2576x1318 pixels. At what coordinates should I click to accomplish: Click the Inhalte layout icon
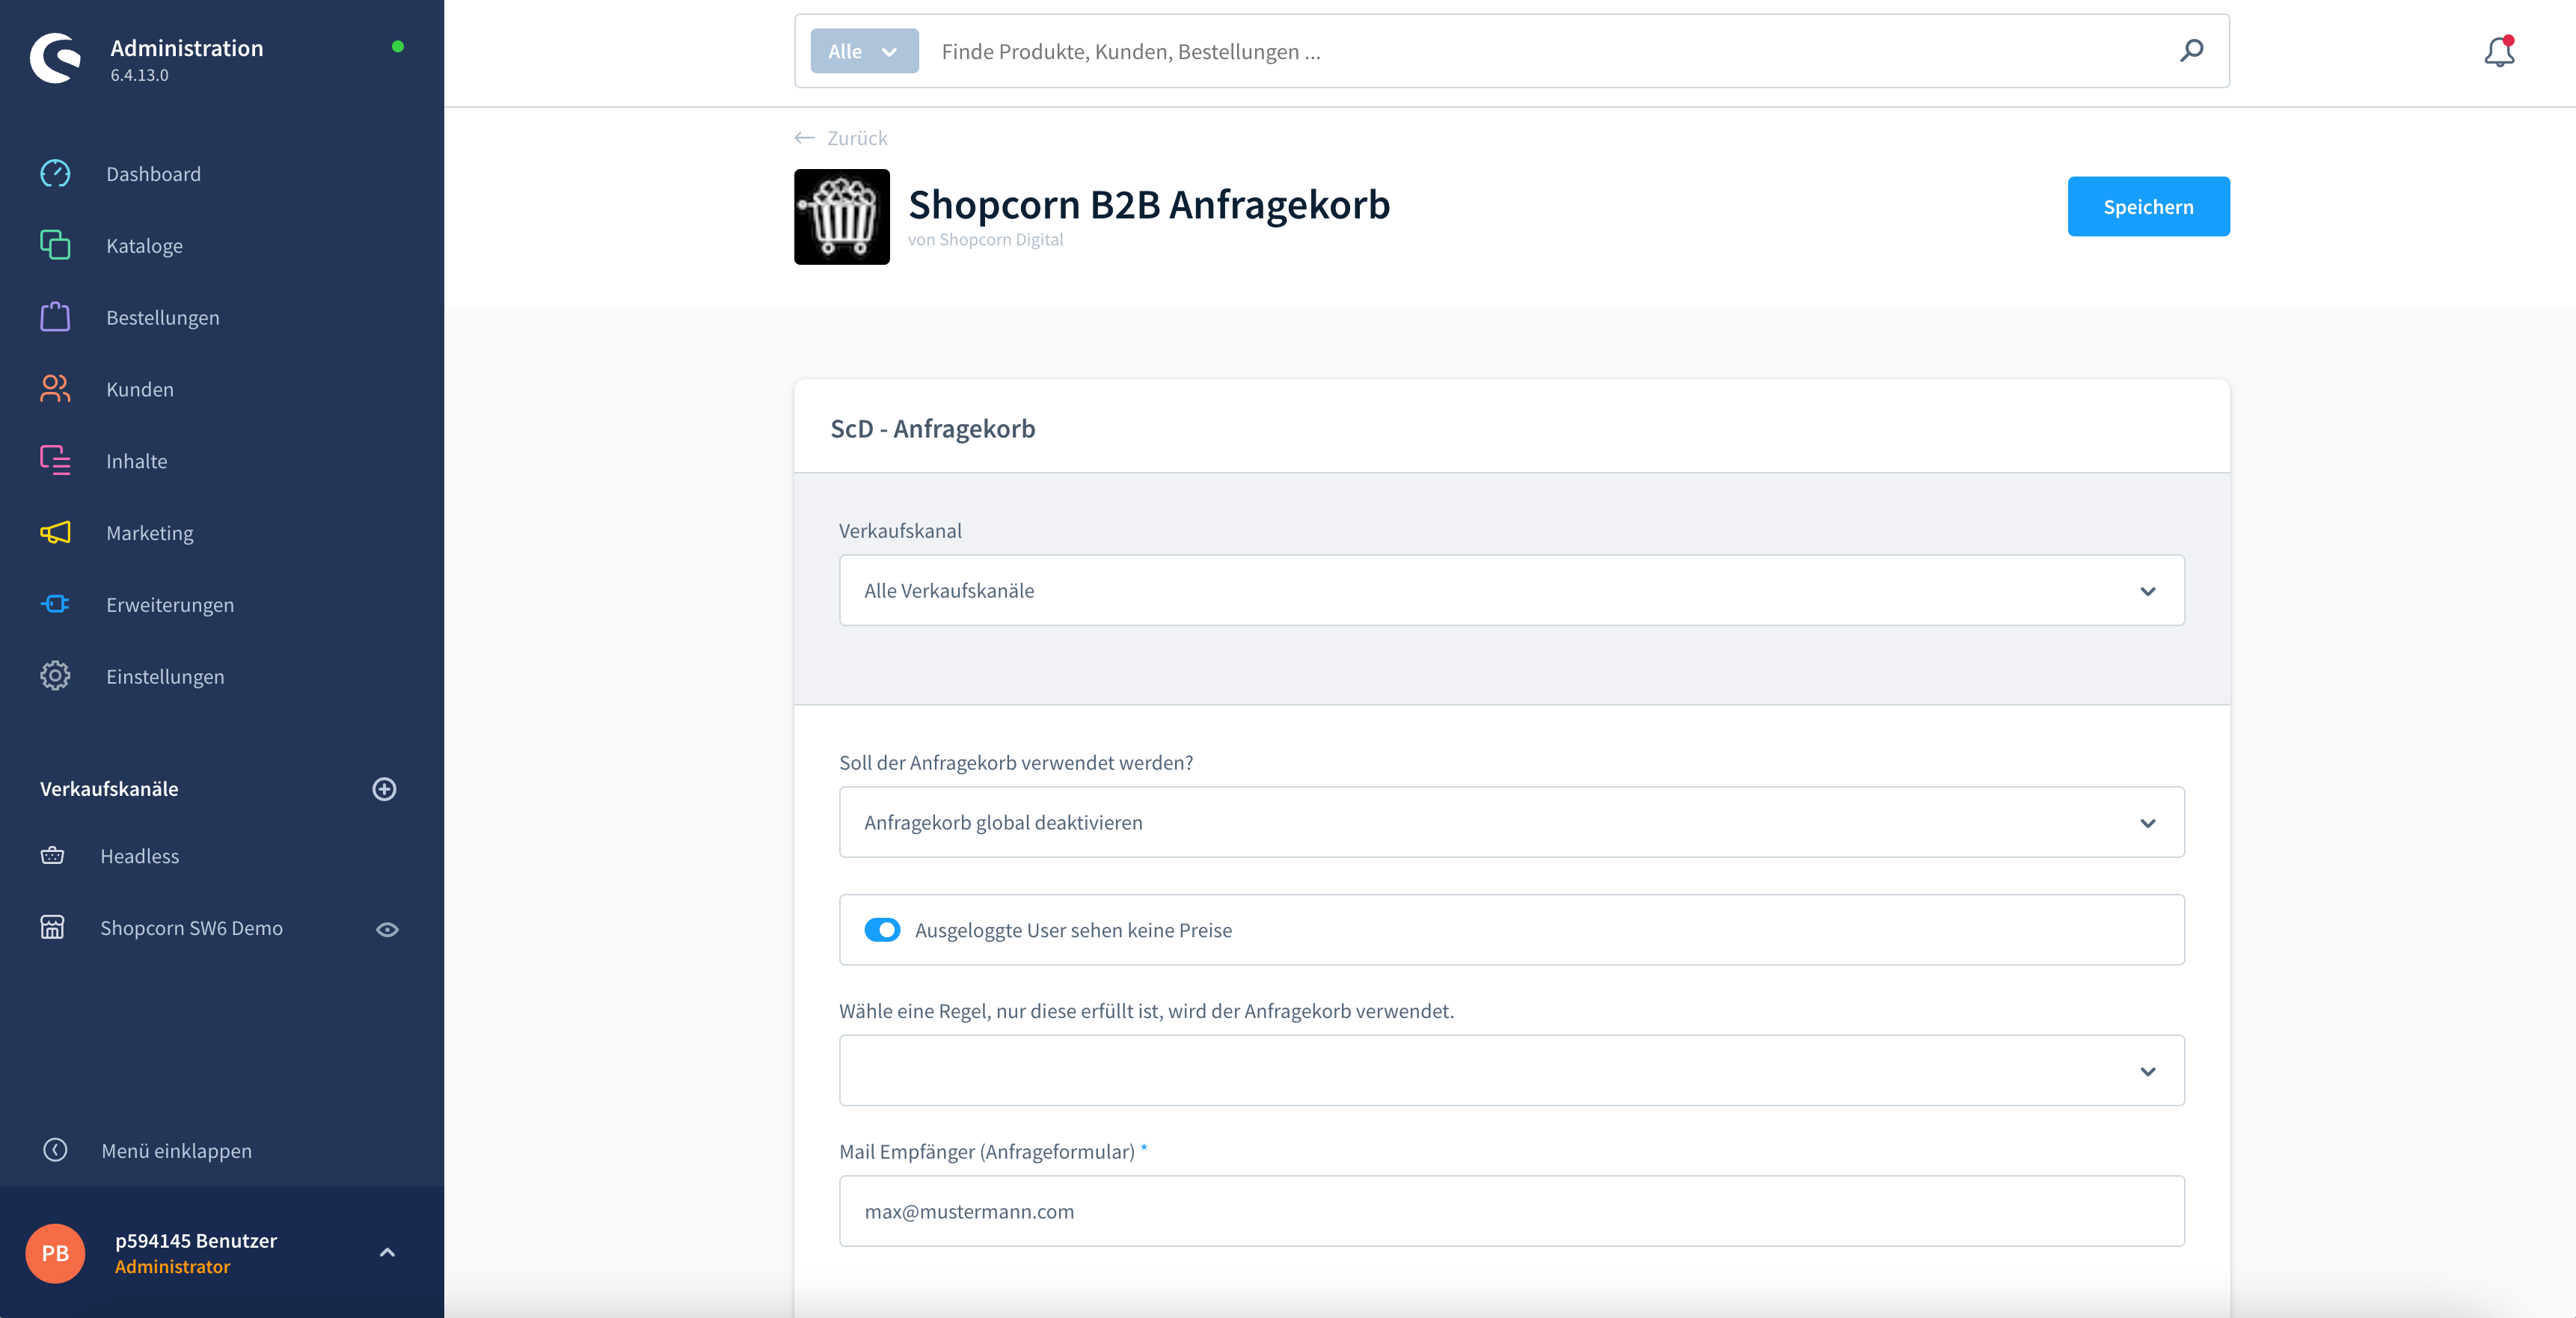tap(55, 461)
